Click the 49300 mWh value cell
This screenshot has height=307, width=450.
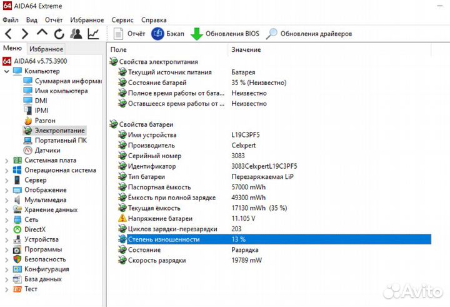(x=249, y=198)
